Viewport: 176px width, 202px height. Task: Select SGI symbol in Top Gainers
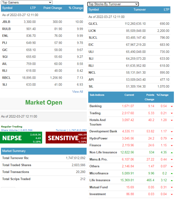pyautogui.click(x=5, y=57)
